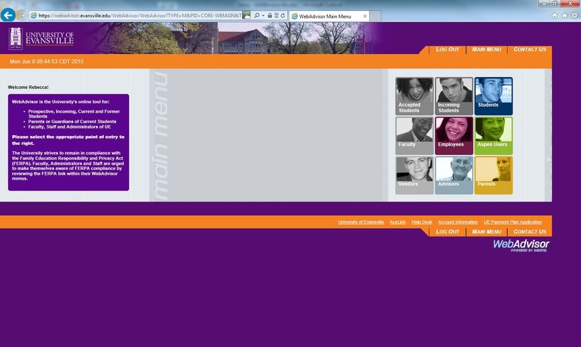Toggle the compatibility view icon
The height and width of the screenshot is (347, 581).
(x=276, y=16)
